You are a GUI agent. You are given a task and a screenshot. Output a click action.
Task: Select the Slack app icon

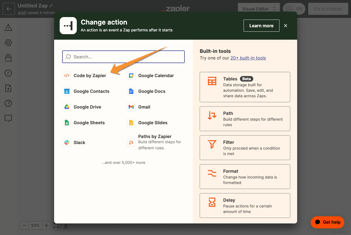(67, 142)
